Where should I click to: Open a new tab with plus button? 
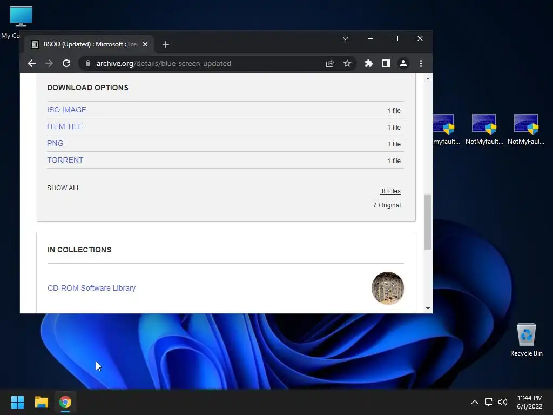point(166,44)
